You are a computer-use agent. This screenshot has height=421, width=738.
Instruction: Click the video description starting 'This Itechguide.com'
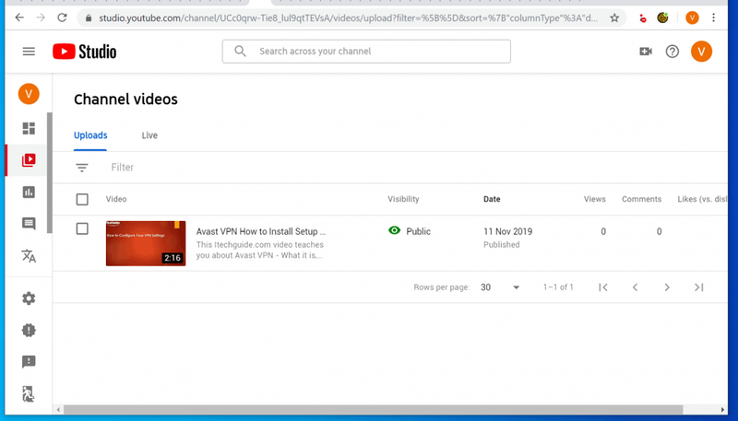(x=260, y=250)
